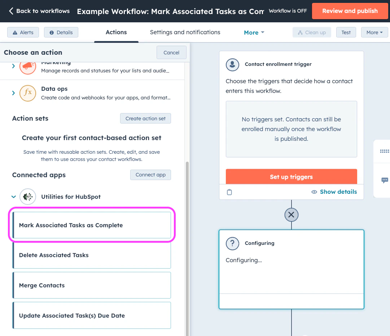
Task: Click the Utilities for HubSpot app icon
Action: (x=28, y=197)
